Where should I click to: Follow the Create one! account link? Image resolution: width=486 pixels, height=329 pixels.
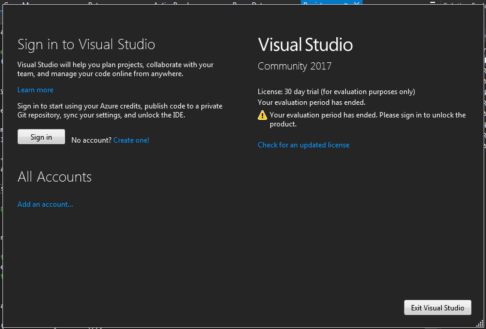(x=131, y=140)
